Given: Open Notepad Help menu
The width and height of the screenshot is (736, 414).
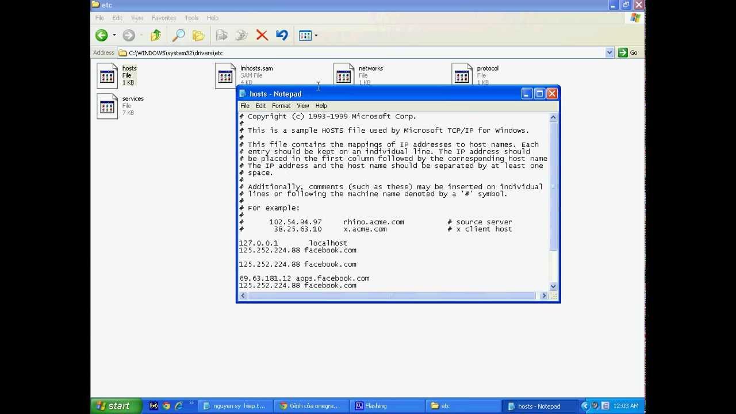Looking at the screenshot, I should pos(321,106).
